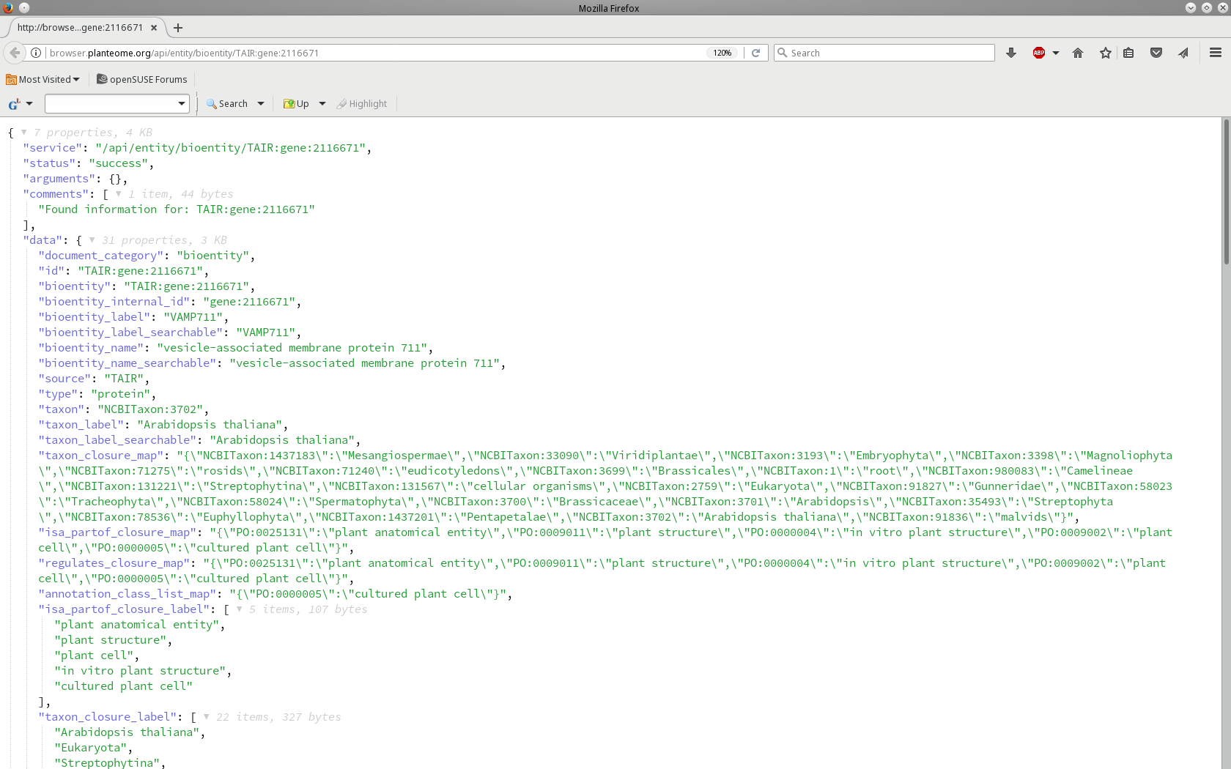
Task: Open the Google toolbar search box dropdown
Action: 182,104
